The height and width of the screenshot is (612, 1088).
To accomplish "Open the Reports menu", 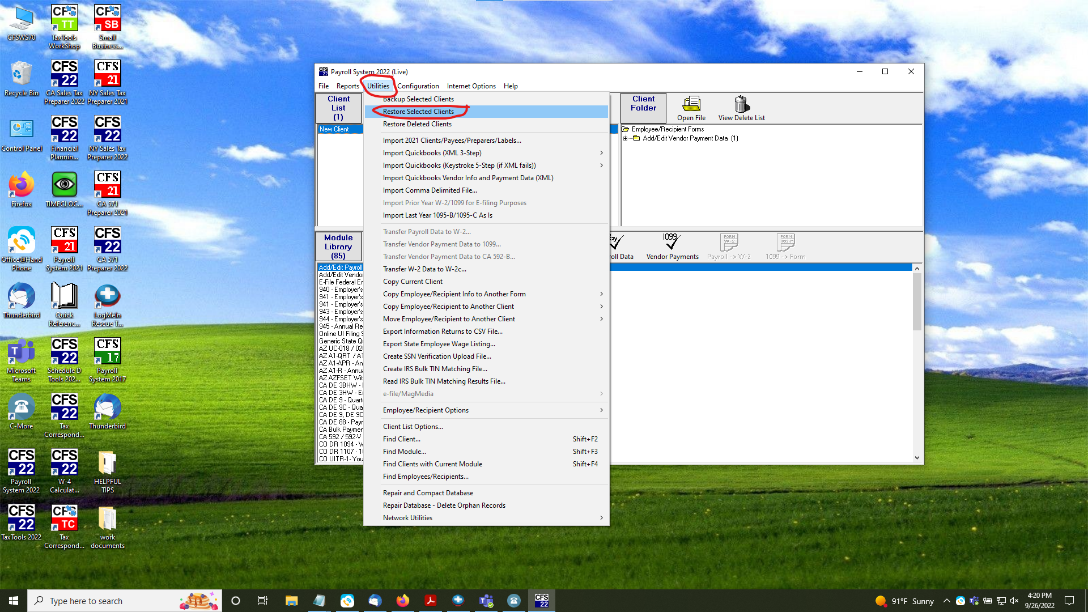I will pyautogui.click(x=347, y=86).
